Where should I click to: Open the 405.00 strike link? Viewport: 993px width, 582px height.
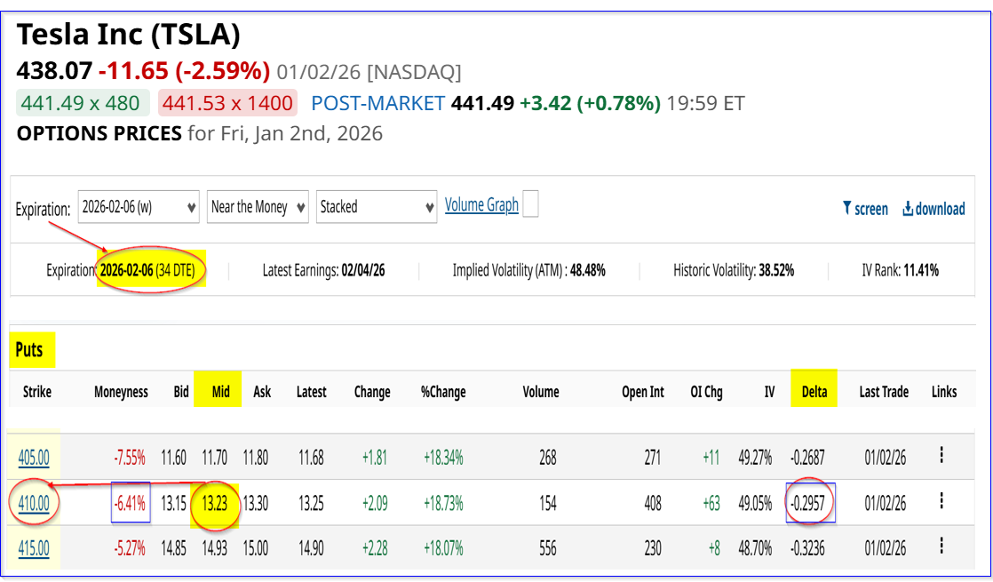(x=35, y=458)
